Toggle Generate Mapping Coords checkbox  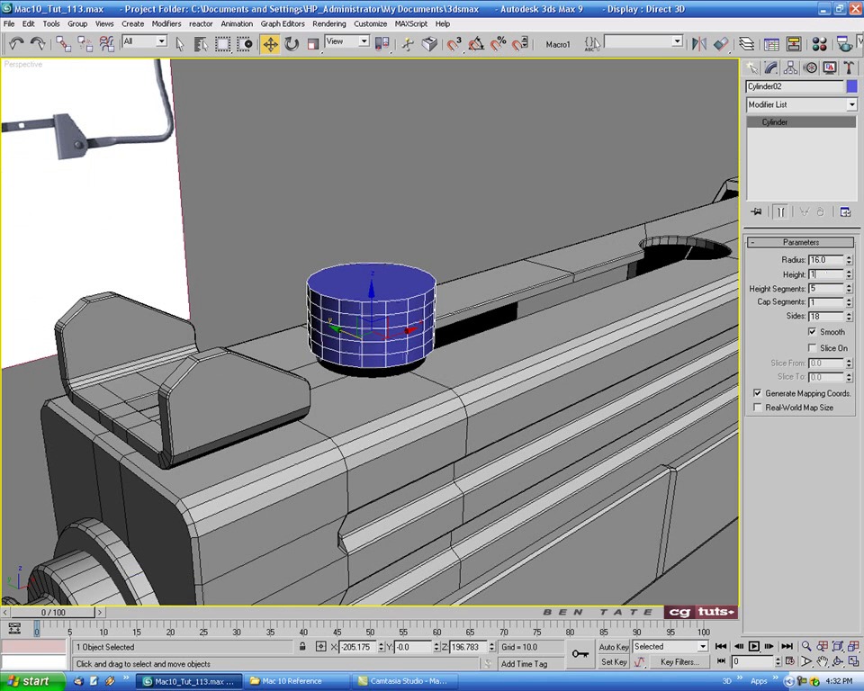click(x=757, y=393)
